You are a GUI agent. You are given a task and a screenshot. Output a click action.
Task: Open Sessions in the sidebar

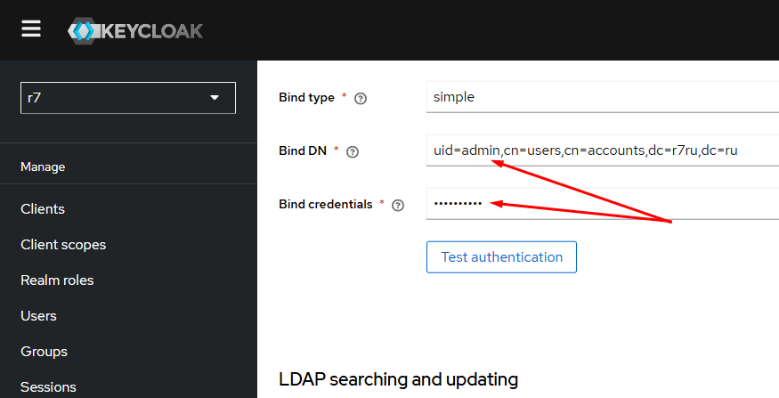click(48, 387)
